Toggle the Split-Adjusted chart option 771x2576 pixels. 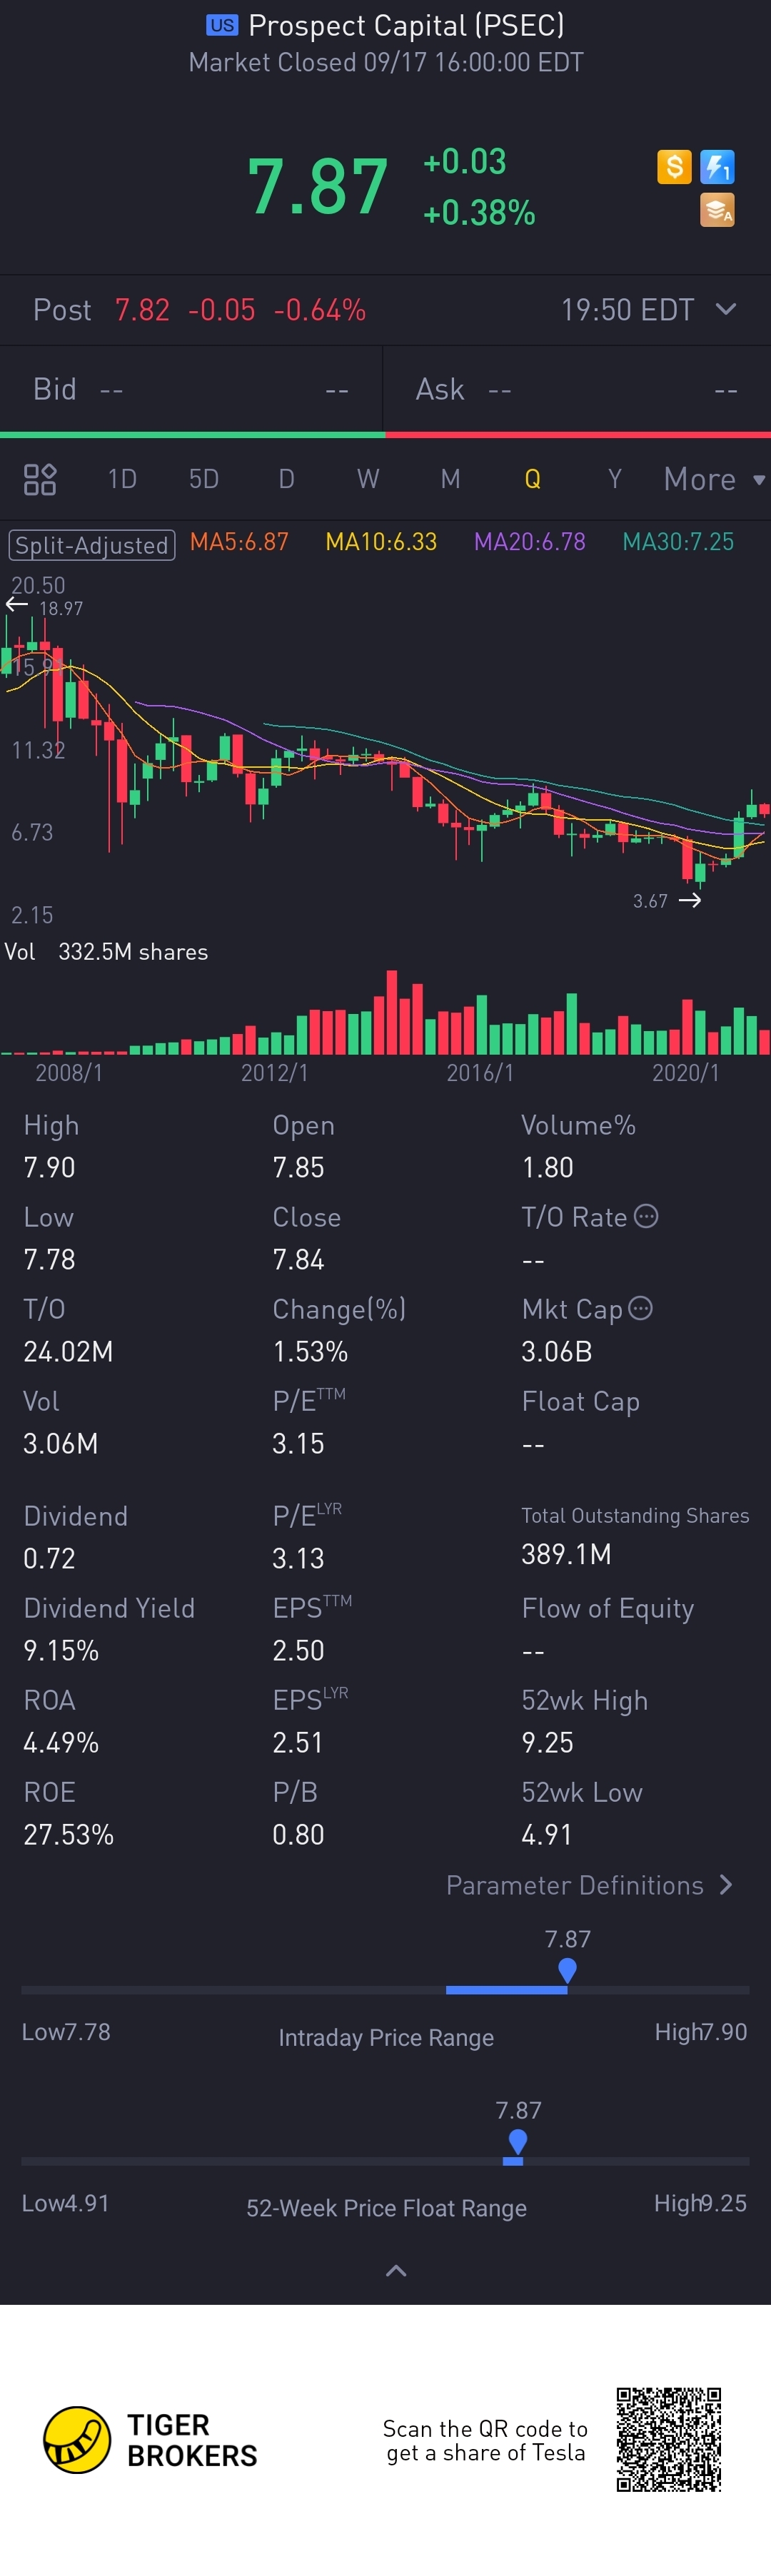pyautogui.click(x=92, y=544)
